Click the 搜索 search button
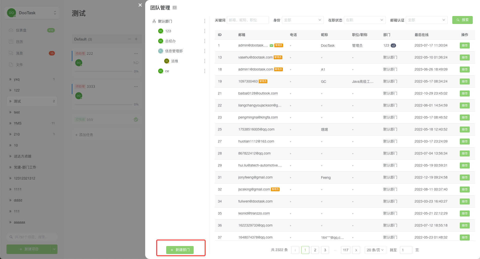This screenshot has width=480, height=259. click(462, 20)
